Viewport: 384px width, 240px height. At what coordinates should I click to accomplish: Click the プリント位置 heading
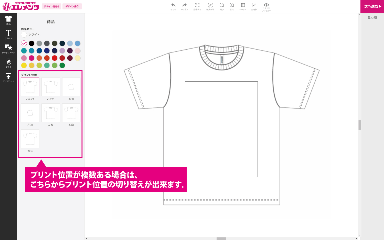pyautogui.click(x=29, y=75)
